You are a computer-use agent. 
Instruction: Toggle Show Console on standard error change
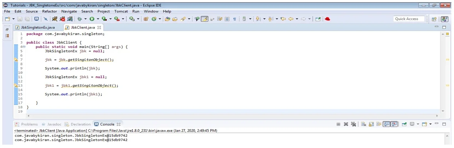pyautogui.click(x=394, y=124)
